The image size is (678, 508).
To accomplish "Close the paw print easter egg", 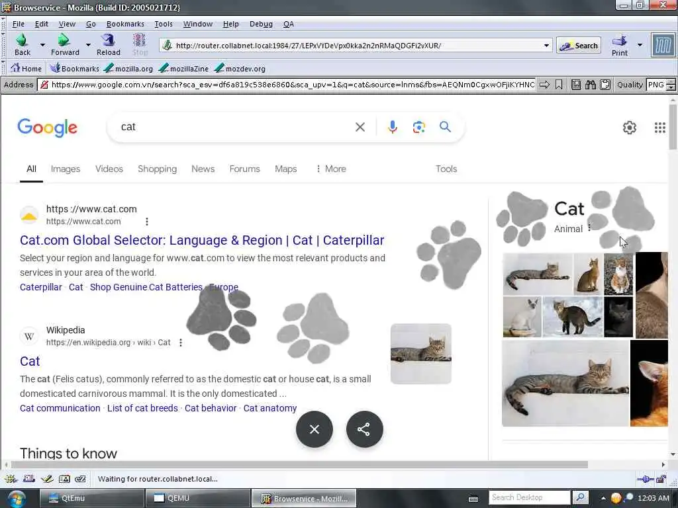I will tap(315, 429).
